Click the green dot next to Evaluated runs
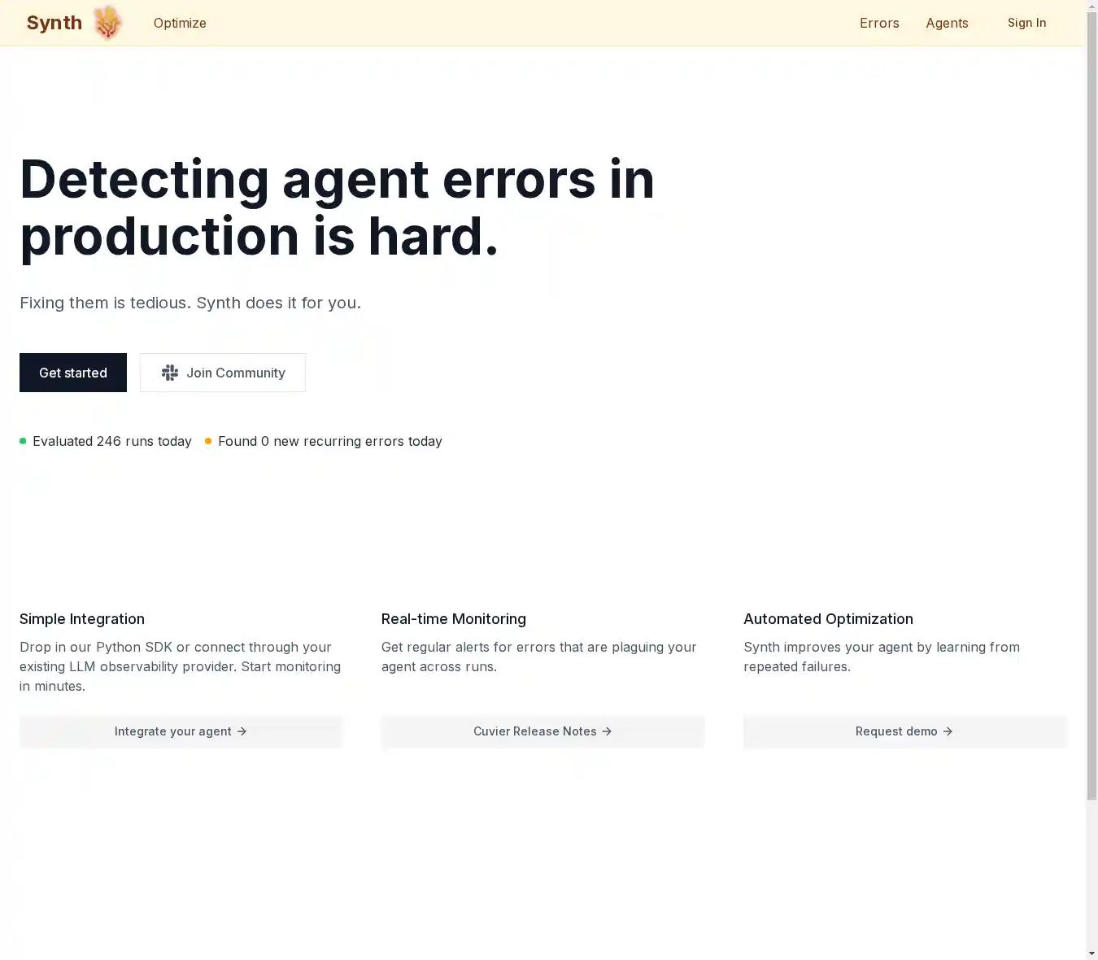The image size is (1098, 960). click(x=23, y=441)
